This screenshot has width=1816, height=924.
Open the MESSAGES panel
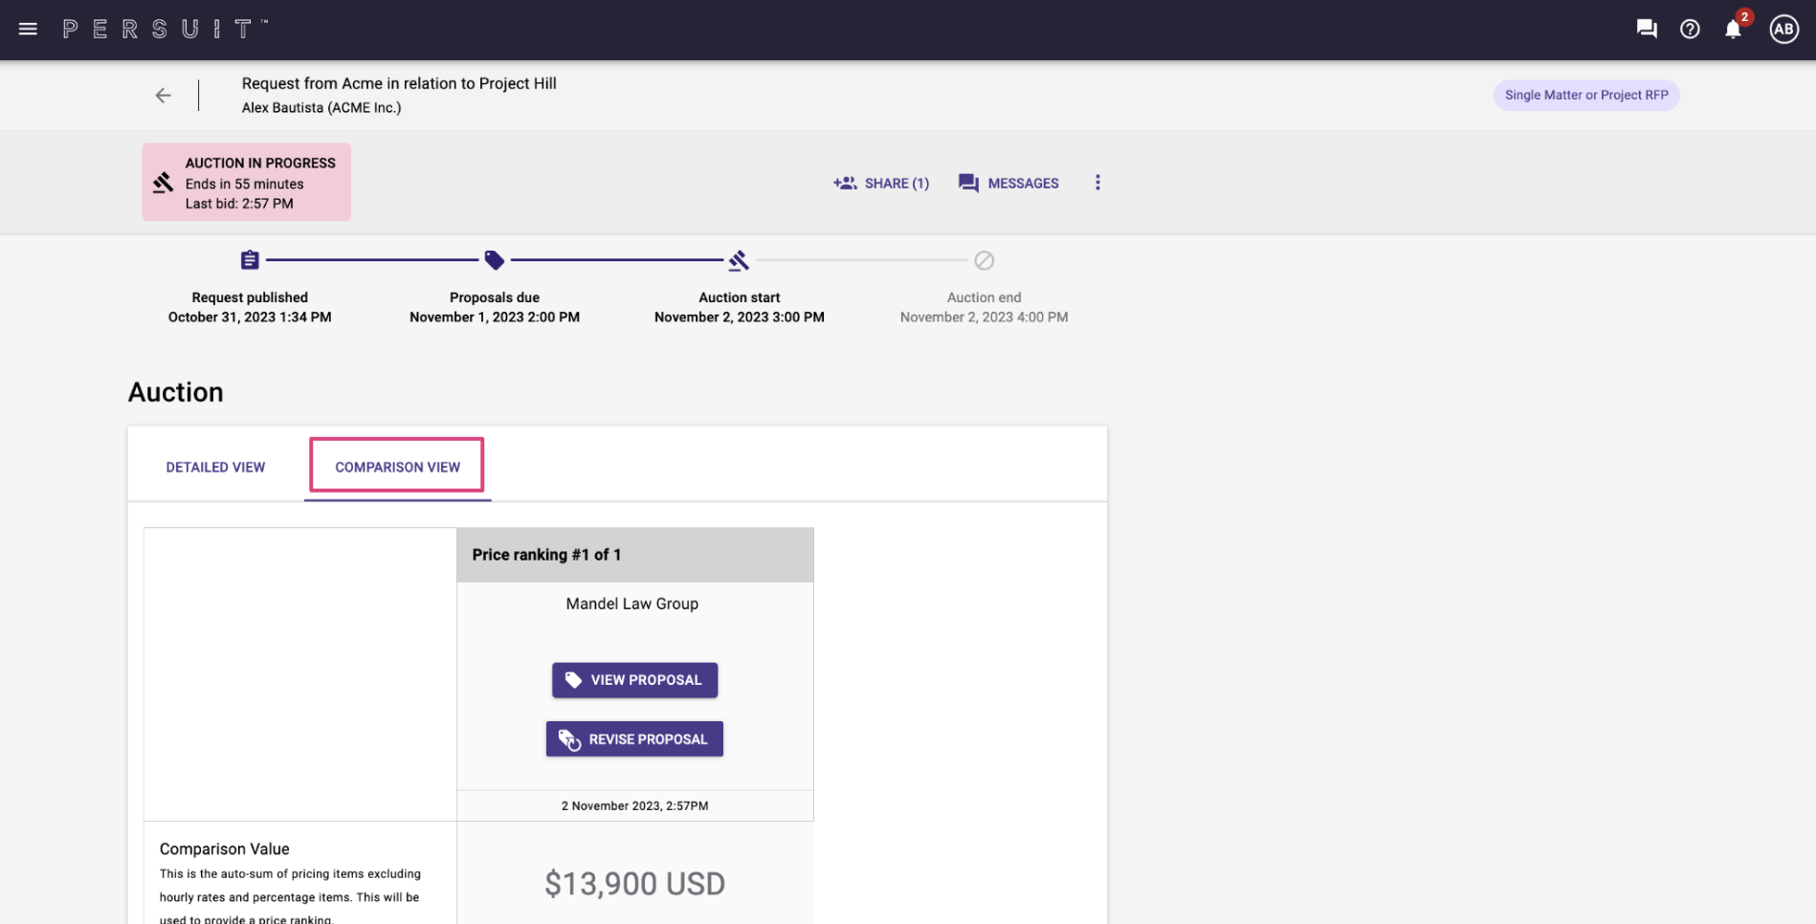[1008, 183]
